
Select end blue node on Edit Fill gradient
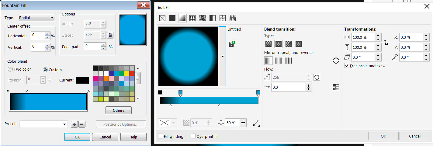point(258,93)
